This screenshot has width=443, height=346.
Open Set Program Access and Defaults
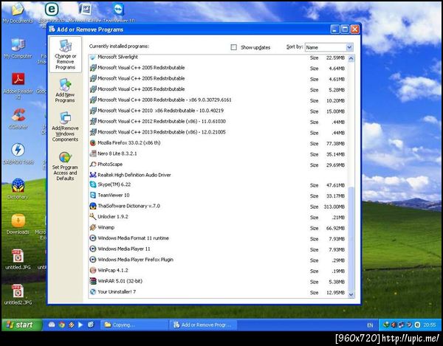[x=65, y=166]
